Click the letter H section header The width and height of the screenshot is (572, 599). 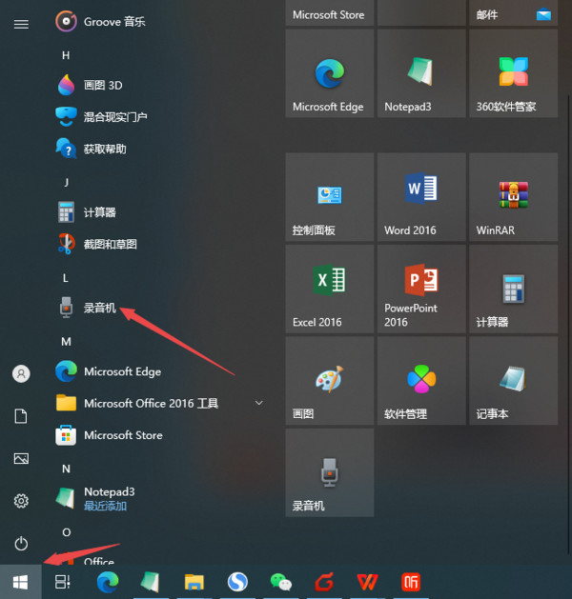pyautogui.click(x=66, y=55)
